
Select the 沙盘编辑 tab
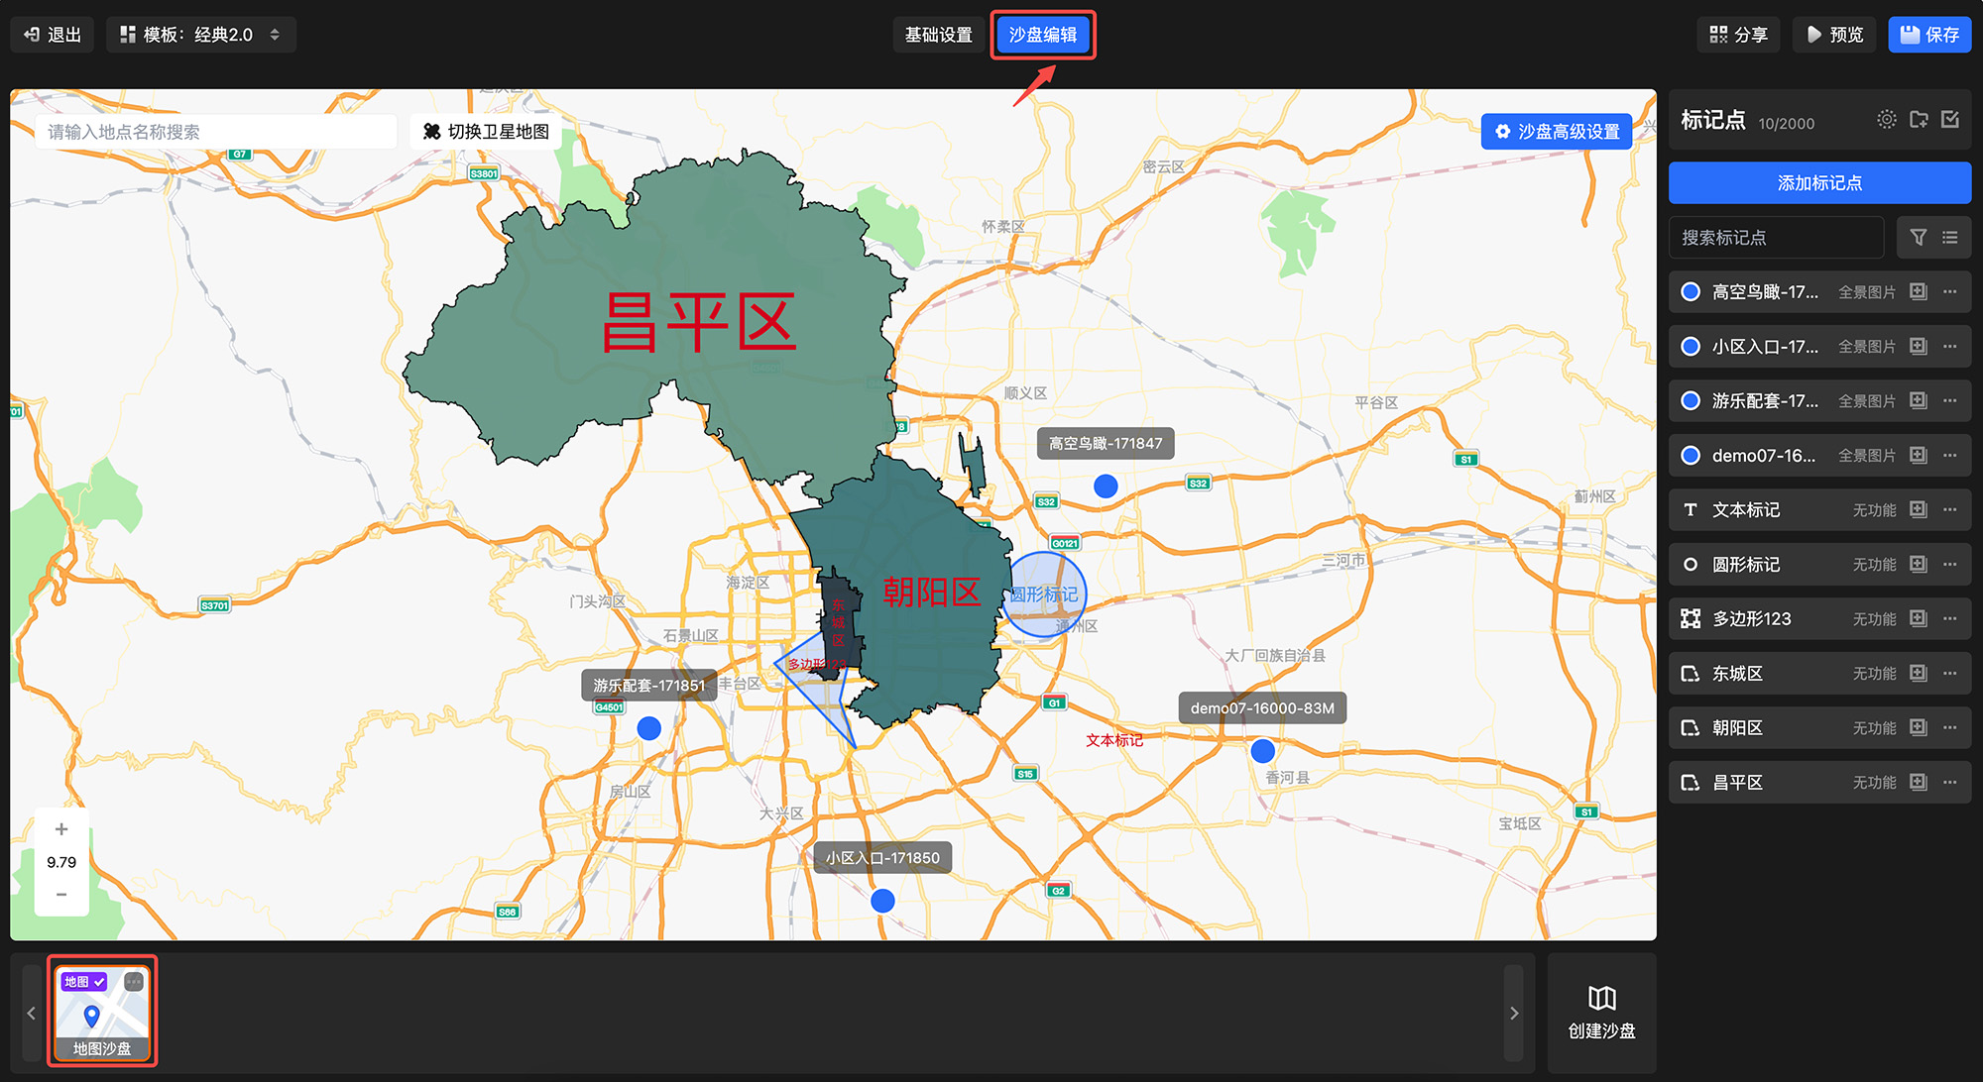pos(1042,35)
